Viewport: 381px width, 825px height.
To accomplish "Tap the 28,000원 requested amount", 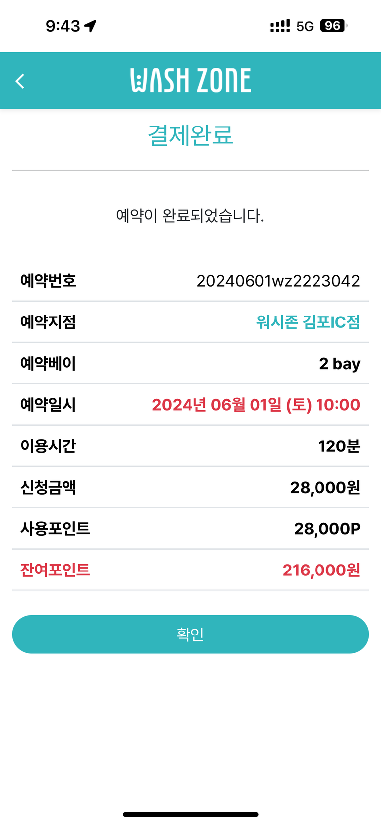I will pyautogui.click(x=325, y=488).
